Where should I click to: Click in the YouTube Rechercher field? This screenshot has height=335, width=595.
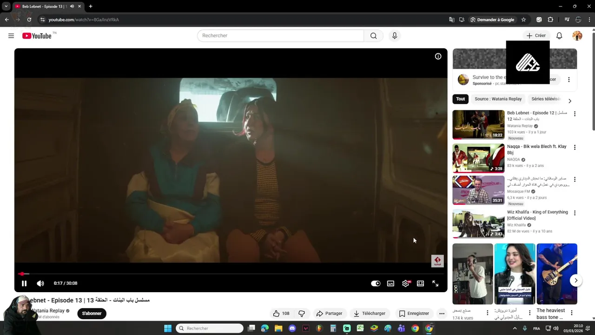(x=280, y=36)
